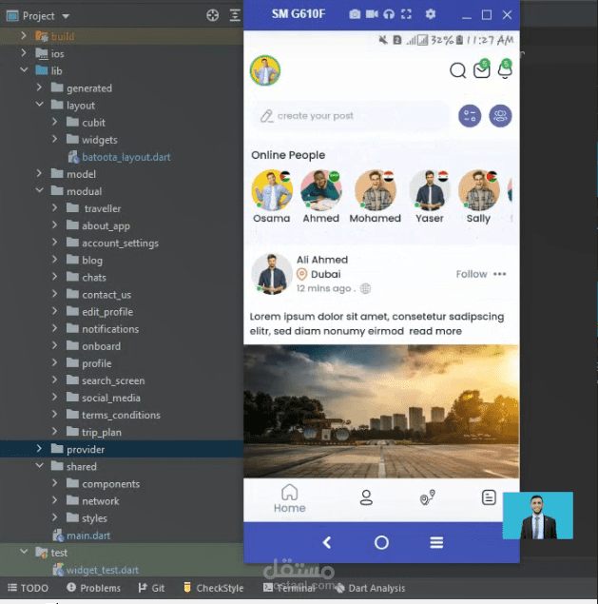Click the locate target icon in Project panel
Image resolution: width=598 pixels, height=604 pixels.
click(x=213, y=15)
